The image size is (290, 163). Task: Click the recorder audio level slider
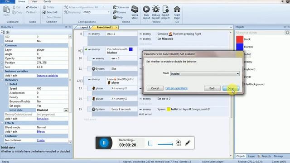165,144
